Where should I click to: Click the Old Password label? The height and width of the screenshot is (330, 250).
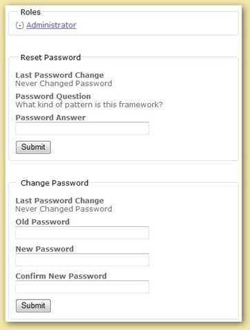coord(43,222)
